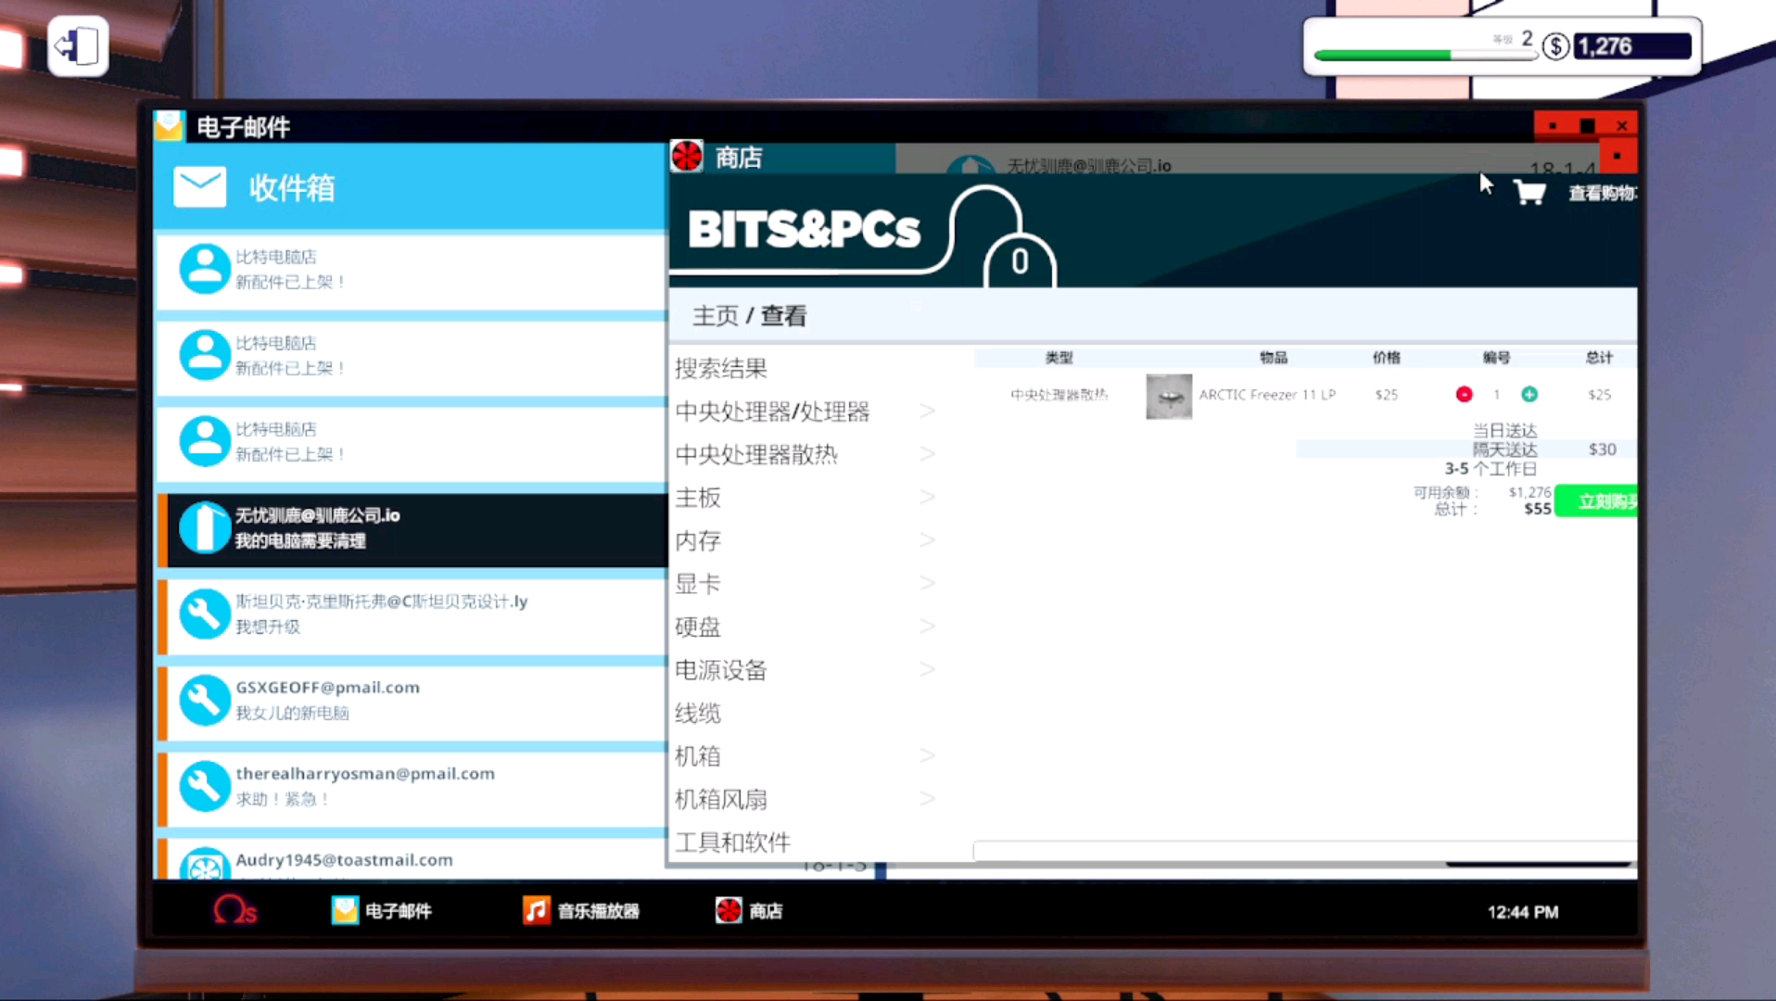Screen dimensions: 1776x1001
Task: Click the 1,276 money balance display
Action: [x=1631, y=46]
